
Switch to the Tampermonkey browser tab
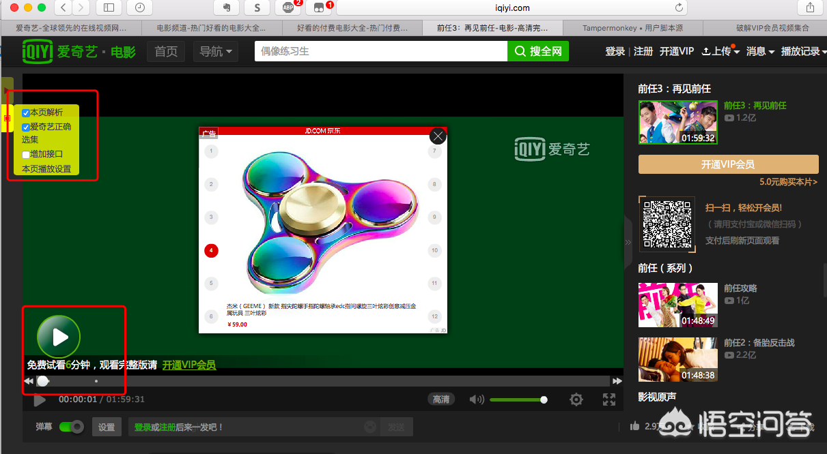pos(632,28)
